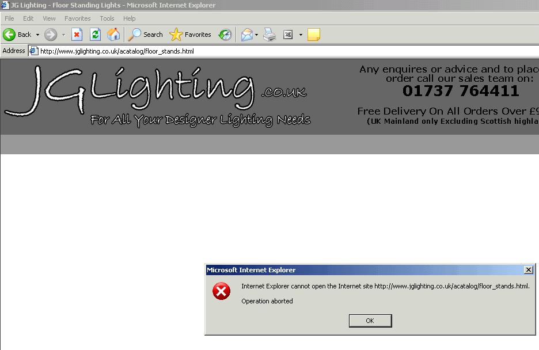Open the Favorites pane

coord(191,35)
